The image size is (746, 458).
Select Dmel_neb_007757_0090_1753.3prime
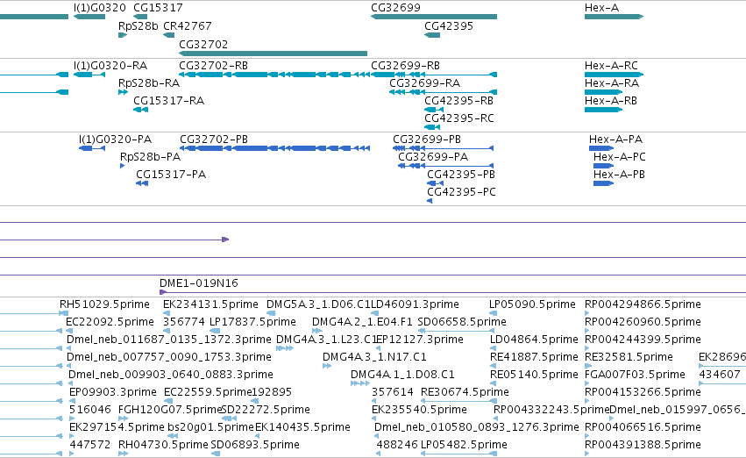tap(169, 357)
